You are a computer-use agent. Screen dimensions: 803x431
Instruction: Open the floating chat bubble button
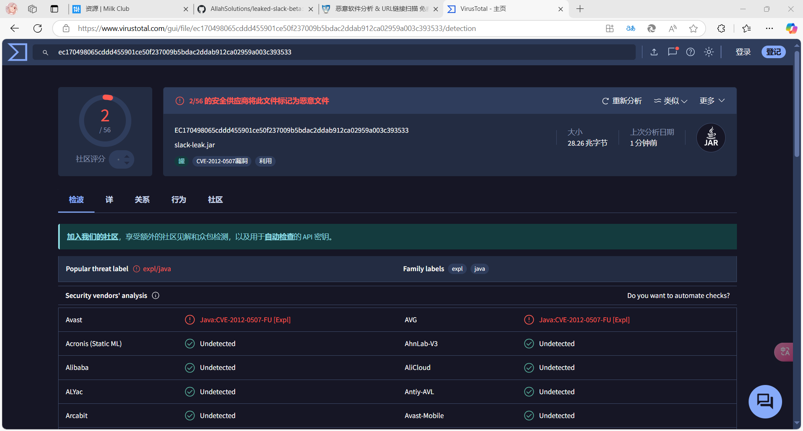coord(765,402)
